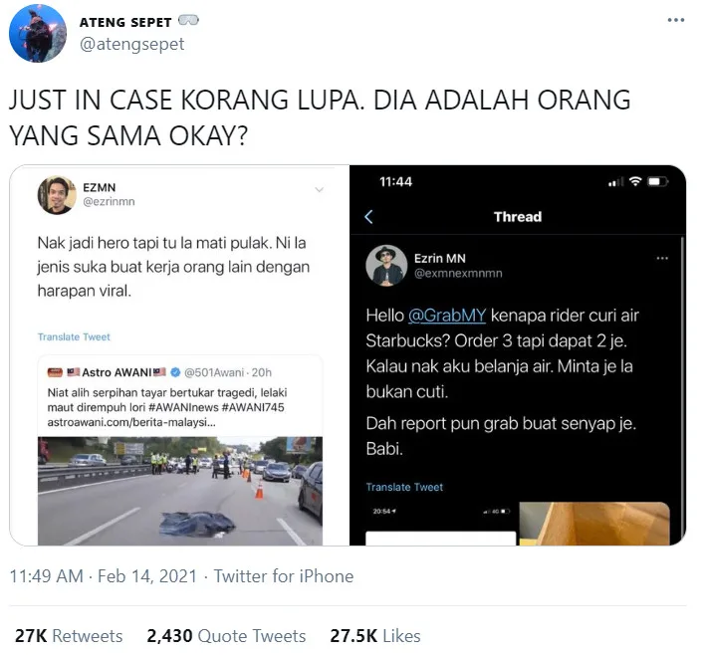The width and height of the screenshot is (703, 655).
Task: View the 27K Retweets list
Action: pyautogui.click(x=69, y=636)
